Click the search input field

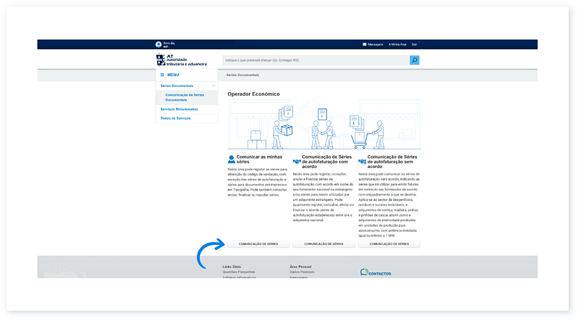[x=316, y=60]
